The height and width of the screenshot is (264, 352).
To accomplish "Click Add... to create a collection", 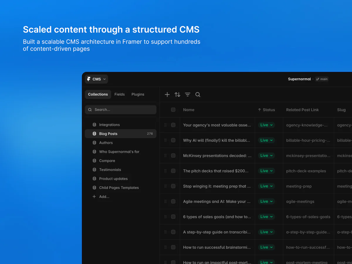I will coord(104,197).
